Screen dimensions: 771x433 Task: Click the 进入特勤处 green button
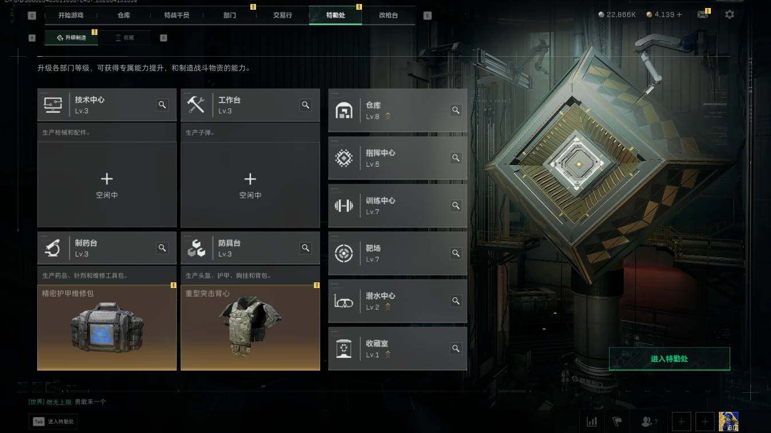(669, 359)
